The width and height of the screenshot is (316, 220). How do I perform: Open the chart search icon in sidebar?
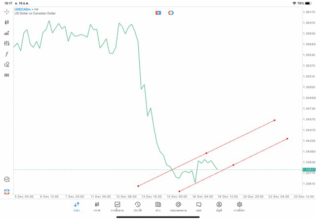[7, 180]
